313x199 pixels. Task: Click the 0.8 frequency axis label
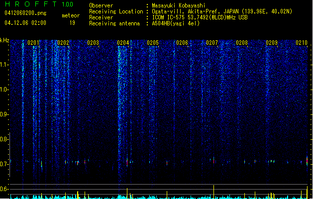(x=4, y=139)
